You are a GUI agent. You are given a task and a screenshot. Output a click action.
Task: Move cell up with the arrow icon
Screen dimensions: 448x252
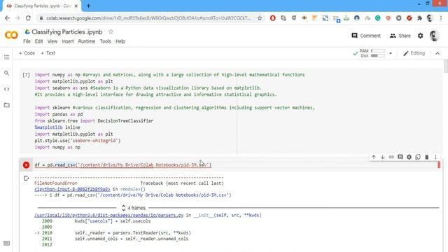click(x=373, y=157)
